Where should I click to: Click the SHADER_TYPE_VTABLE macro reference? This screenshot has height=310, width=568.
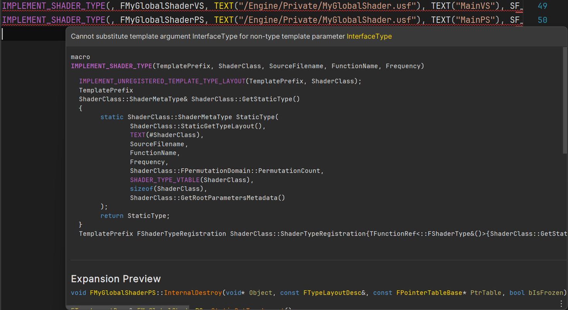pos(165,180)
